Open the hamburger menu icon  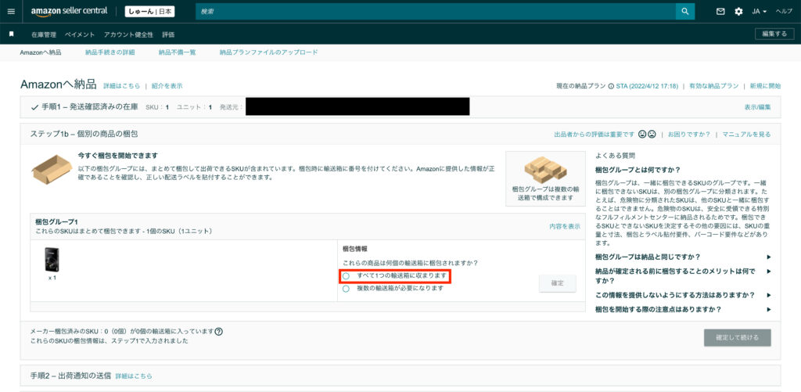[11, 11]
